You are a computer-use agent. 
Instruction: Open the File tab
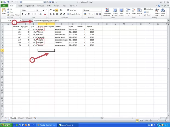tap(4, 6)
